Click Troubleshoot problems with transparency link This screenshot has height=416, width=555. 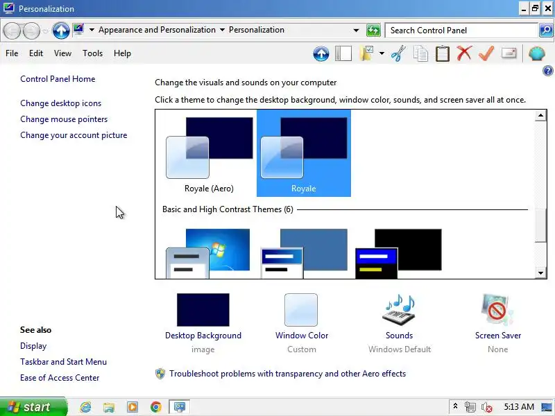point(287,374)
